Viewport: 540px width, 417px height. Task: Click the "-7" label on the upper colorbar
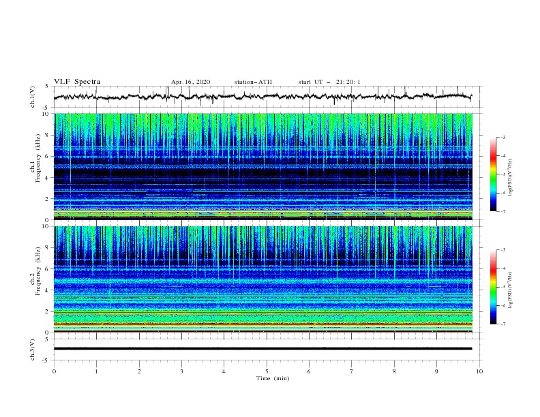[x=503, y=211]
